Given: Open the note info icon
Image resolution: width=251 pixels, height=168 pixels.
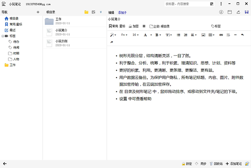Looking at the screenshot, I should (x=221, y=13).
